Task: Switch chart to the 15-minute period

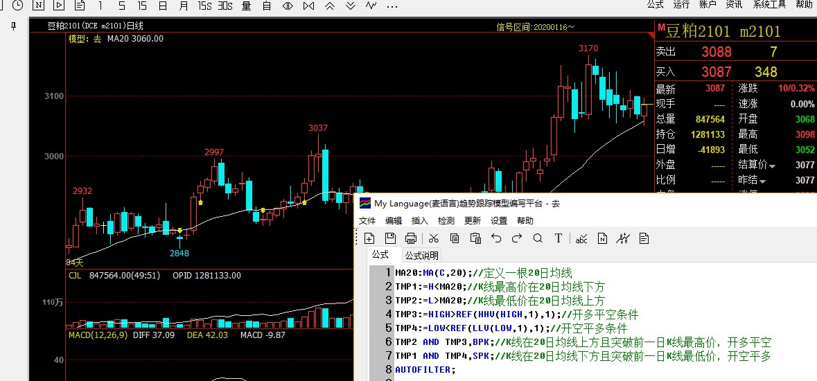Action: point(142,6)
